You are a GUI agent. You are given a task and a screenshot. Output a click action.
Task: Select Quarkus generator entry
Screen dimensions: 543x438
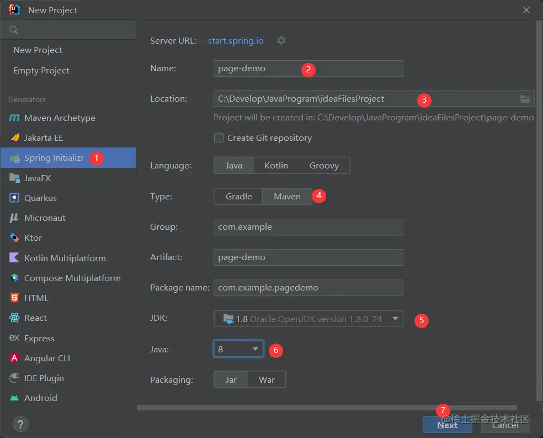click(x=68, y=198)
